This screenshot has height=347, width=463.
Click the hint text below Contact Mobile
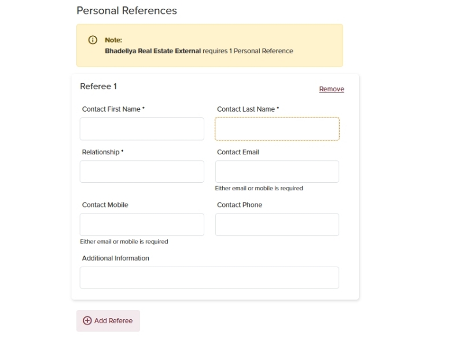[124, 242]
